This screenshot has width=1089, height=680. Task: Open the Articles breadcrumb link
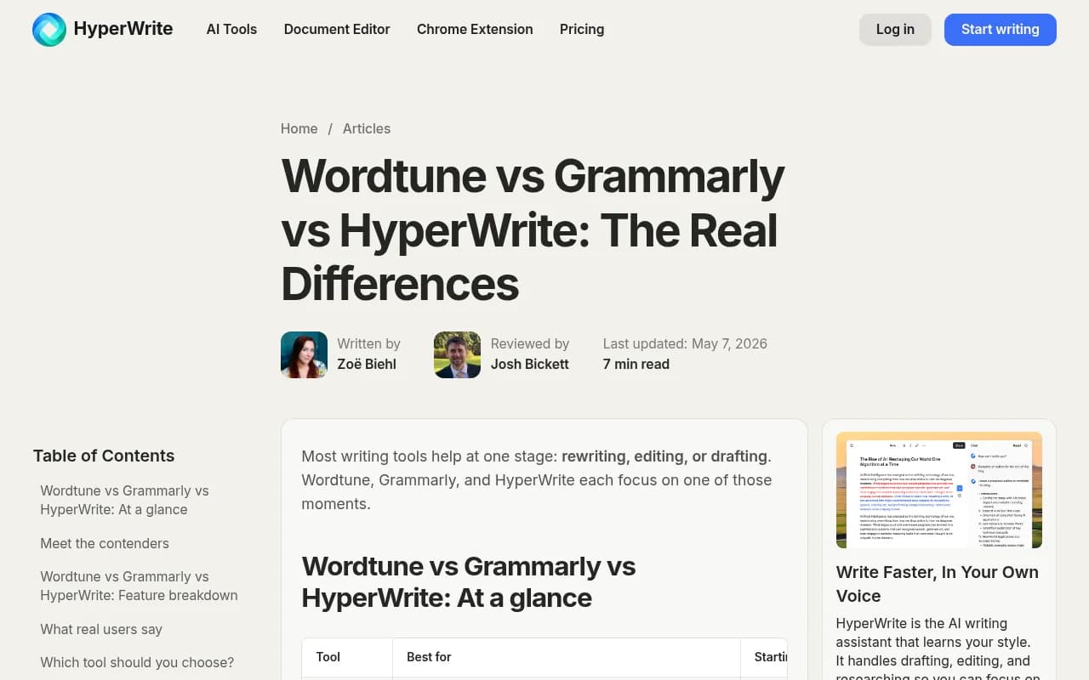pyautogui.click(x=367, y=128)
